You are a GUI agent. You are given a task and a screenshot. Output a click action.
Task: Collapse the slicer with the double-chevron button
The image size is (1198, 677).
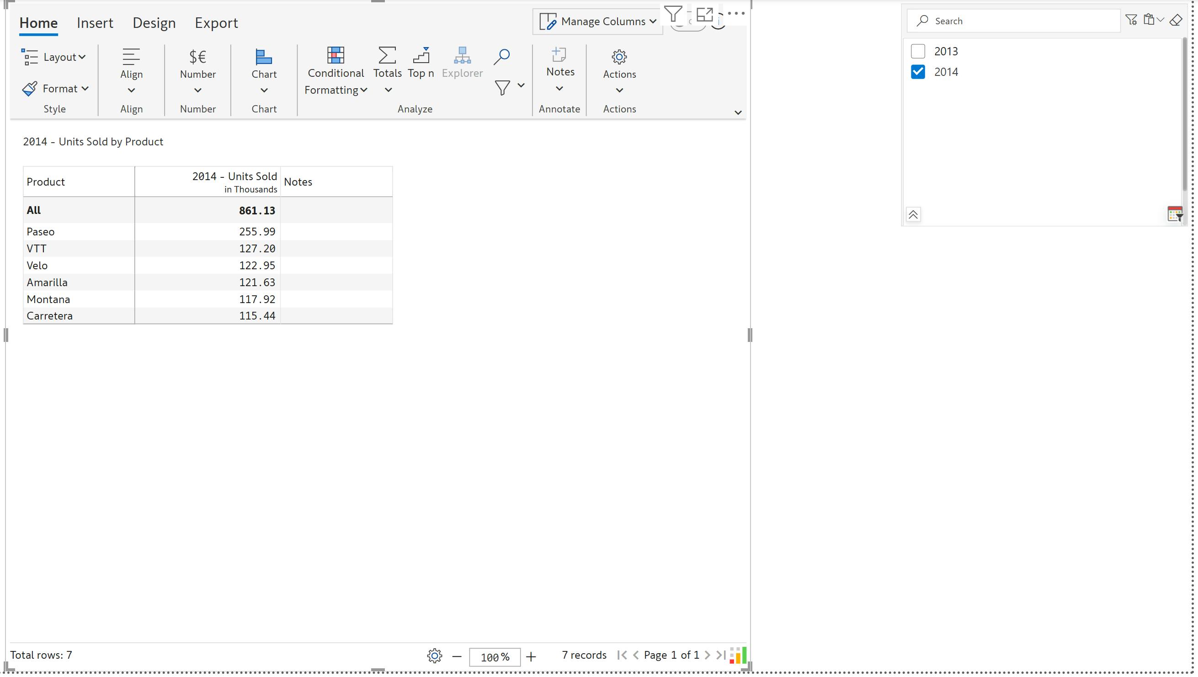pyautogui.click(x=913, y=215)
